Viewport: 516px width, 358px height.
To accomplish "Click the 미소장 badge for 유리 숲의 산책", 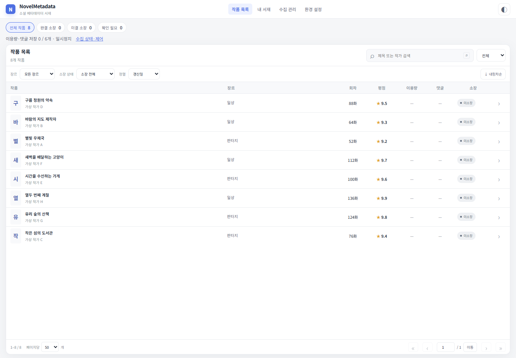I will point(466,217).
